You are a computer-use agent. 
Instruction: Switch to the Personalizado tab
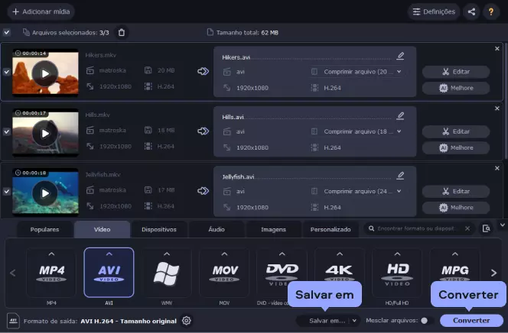(331, 230)
